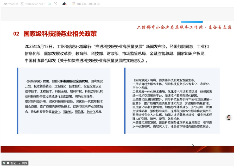Check the network signal bars icon
234x166 pixels.
point(49,4)
